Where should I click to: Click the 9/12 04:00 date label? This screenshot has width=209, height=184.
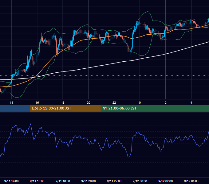tap(191, 181)
